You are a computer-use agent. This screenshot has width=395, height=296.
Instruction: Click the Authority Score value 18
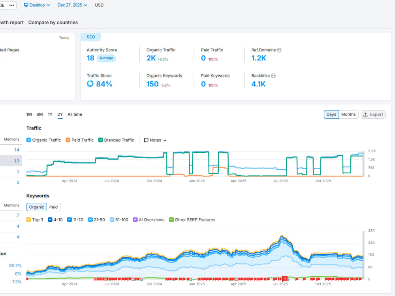(90, 58)
